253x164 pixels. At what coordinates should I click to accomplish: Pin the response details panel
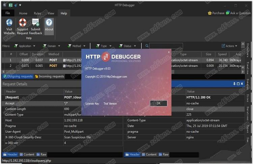point(234,84)
